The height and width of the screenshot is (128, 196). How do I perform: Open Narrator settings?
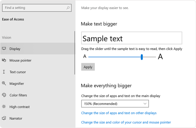point(38,119)
